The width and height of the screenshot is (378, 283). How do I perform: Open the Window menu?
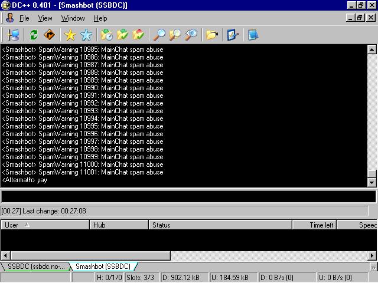click(x=73, y=18)
